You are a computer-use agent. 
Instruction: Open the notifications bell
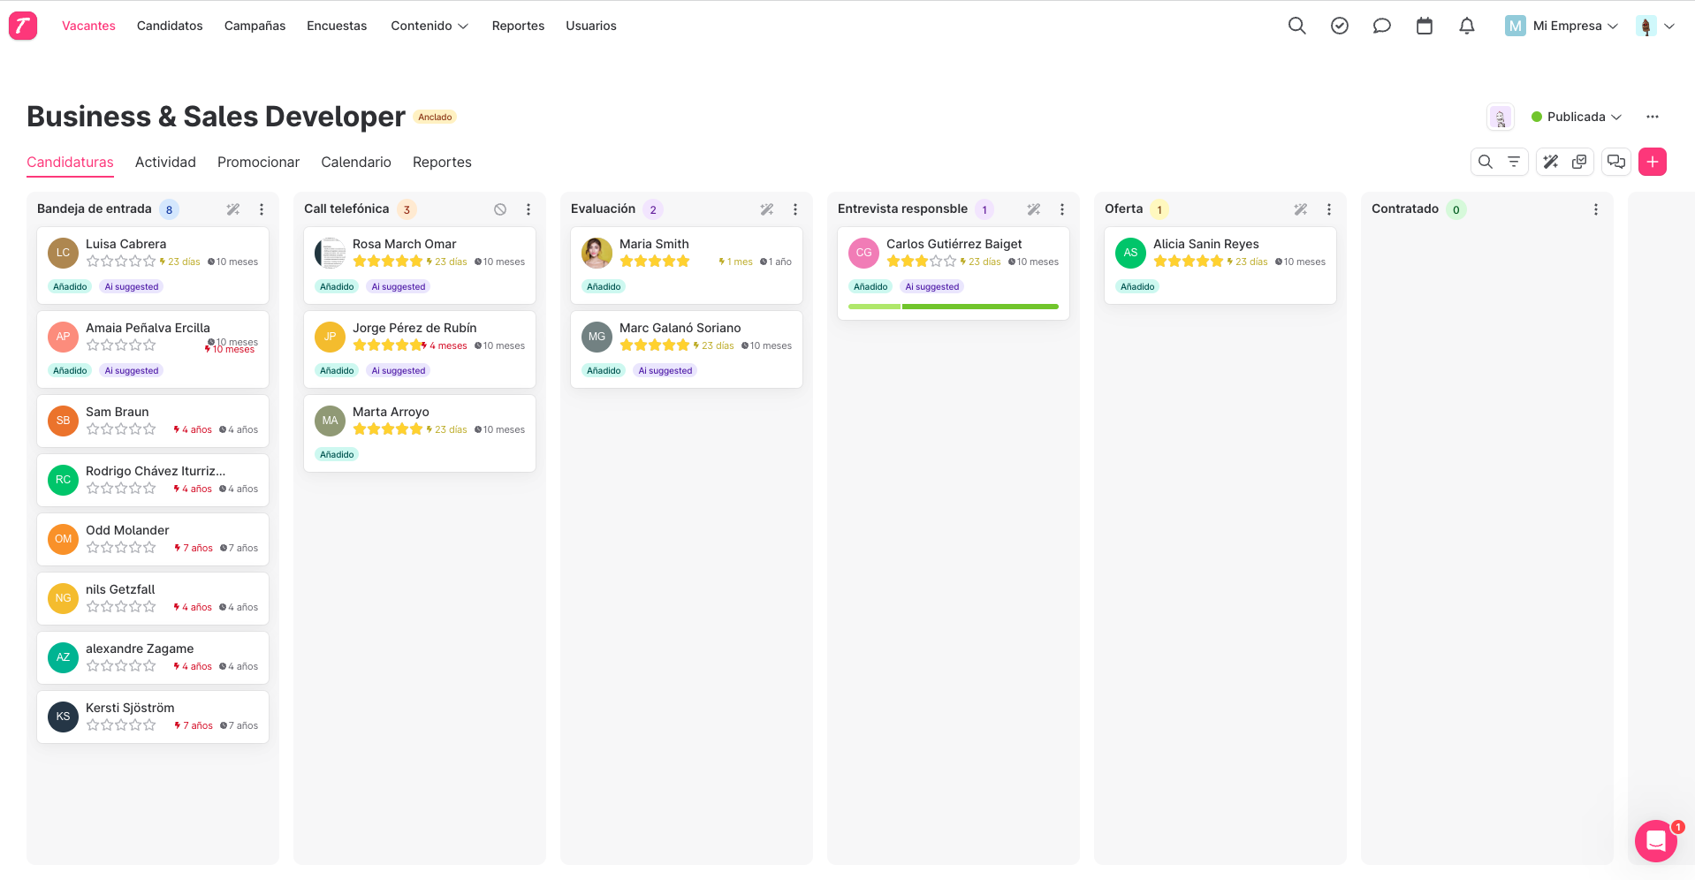(1466, 26)
